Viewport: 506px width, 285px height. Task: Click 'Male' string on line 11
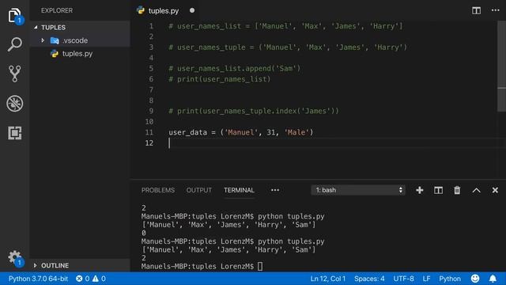pos(296,132)
